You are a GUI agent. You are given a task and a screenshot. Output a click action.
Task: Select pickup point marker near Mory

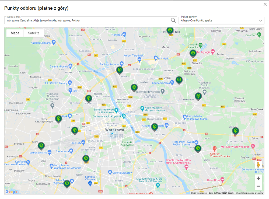[41, 146]
